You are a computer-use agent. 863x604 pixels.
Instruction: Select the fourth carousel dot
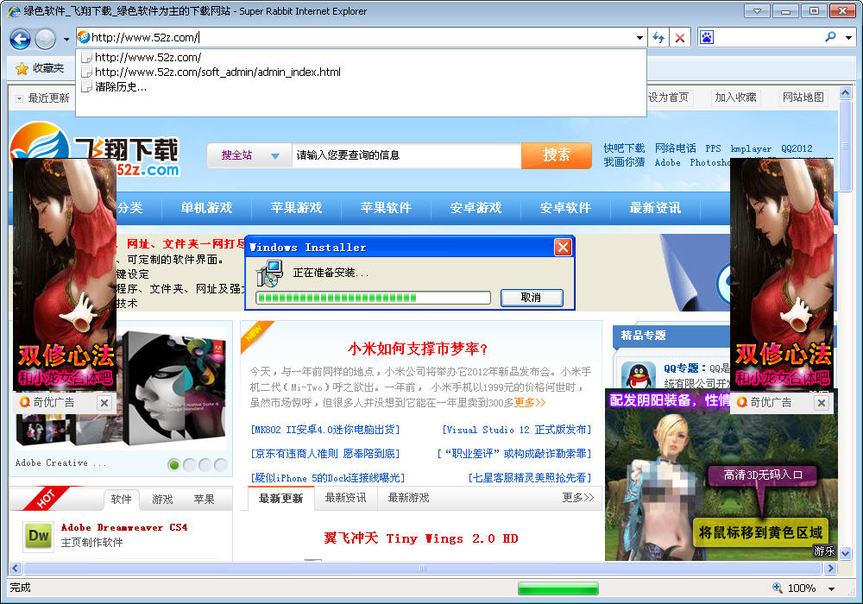220,465
